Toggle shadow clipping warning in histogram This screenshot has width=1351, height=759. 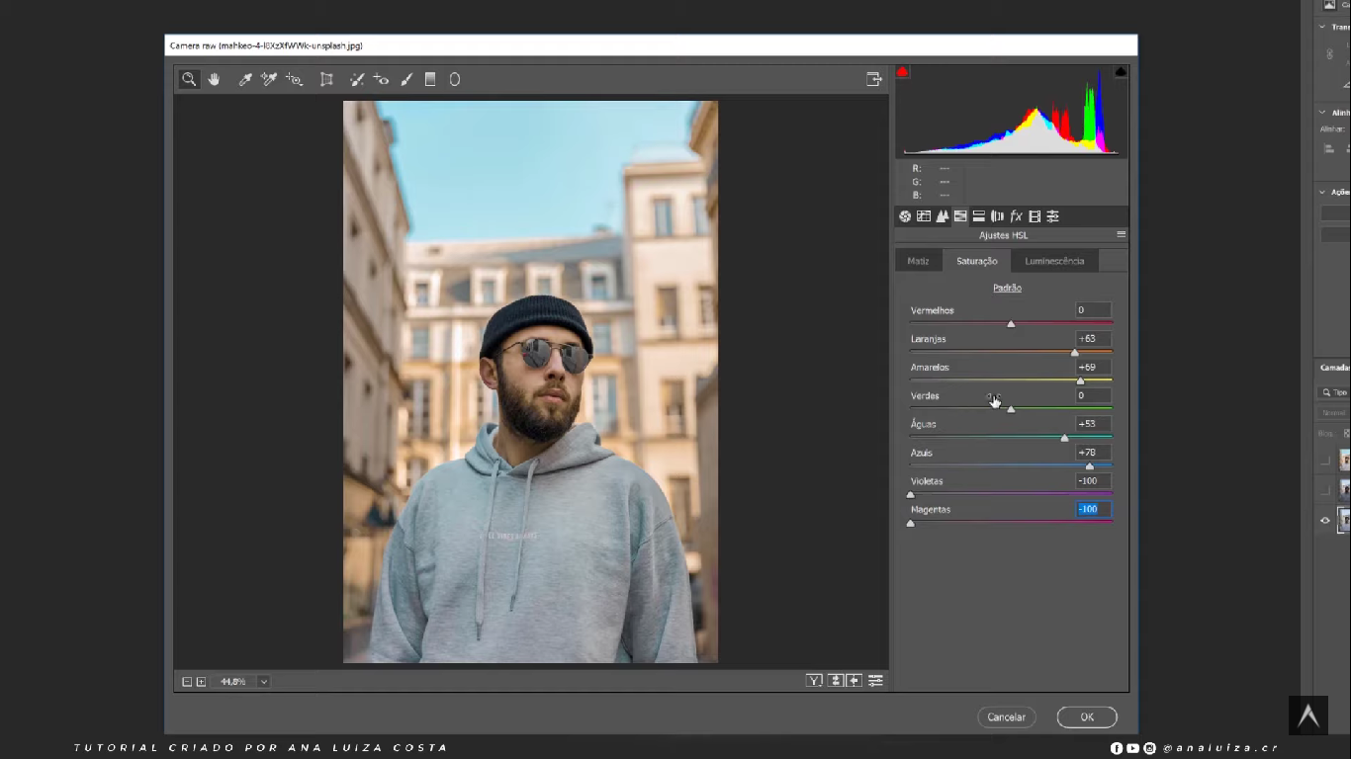coord(902,72)
